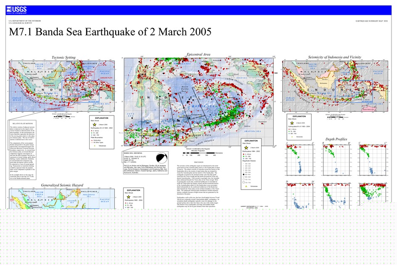Click "ARAFURA SEA" on the Epicentral Area map
This screenshot has width=397, height=265.
point(252,131)
